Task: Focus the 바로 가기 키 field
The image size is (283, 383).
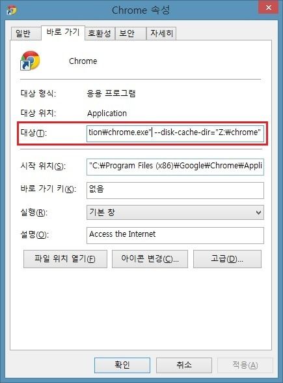Action: click(x=175, y=191)
